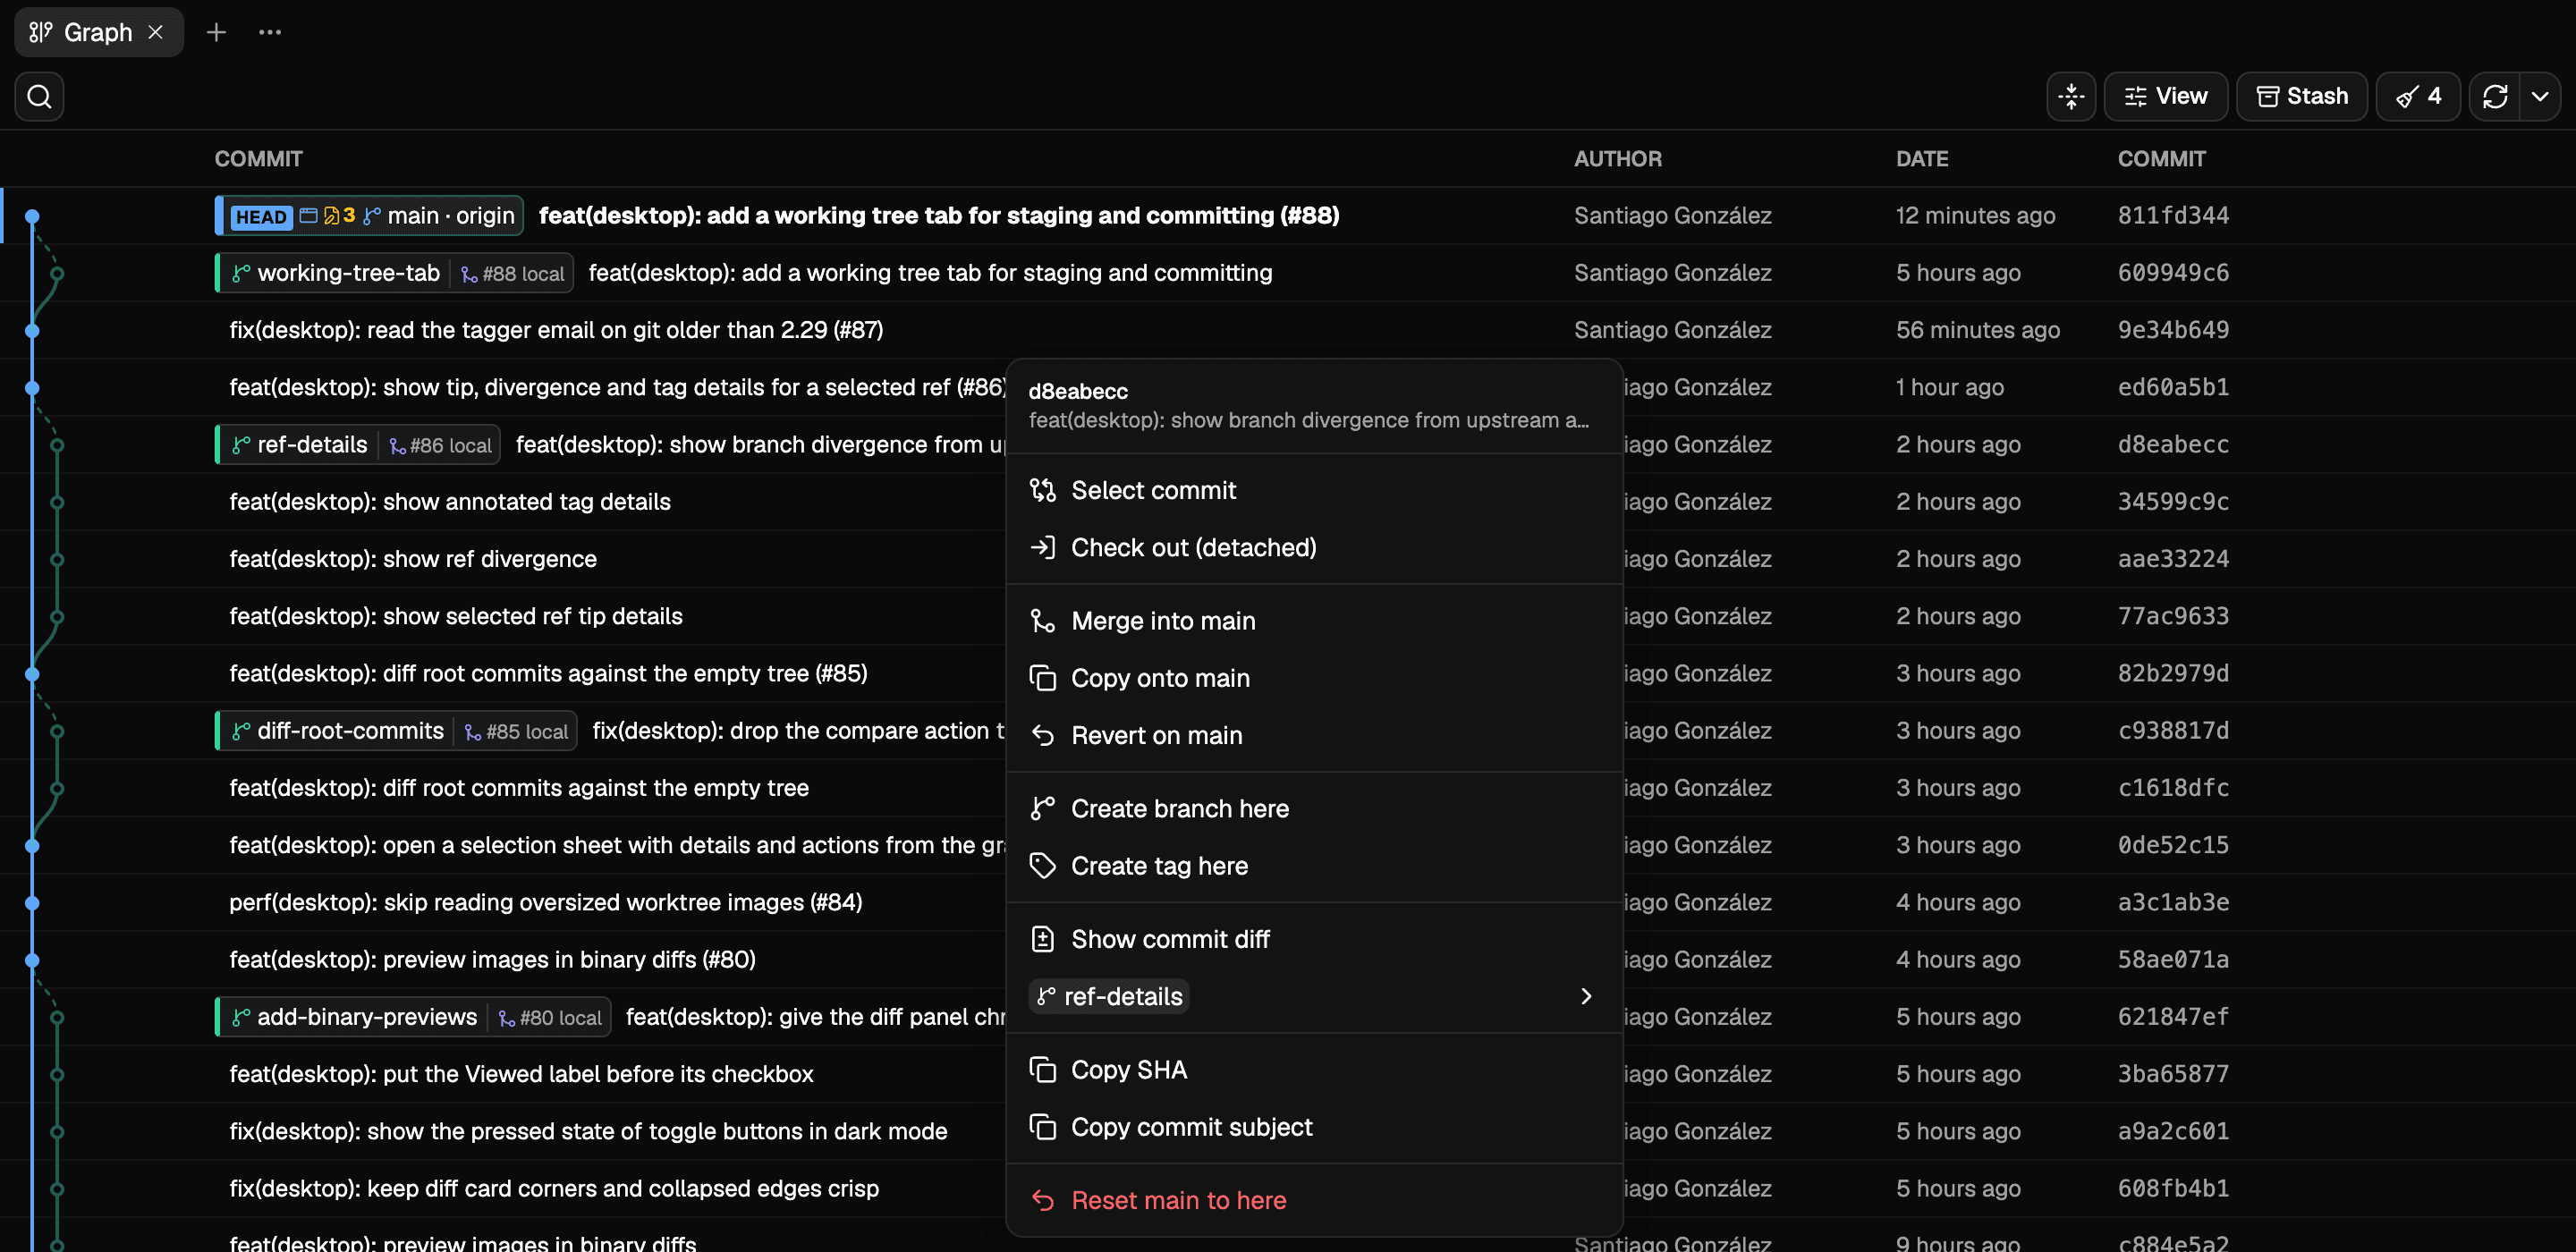Choose Merge into main

point(1314,621)
